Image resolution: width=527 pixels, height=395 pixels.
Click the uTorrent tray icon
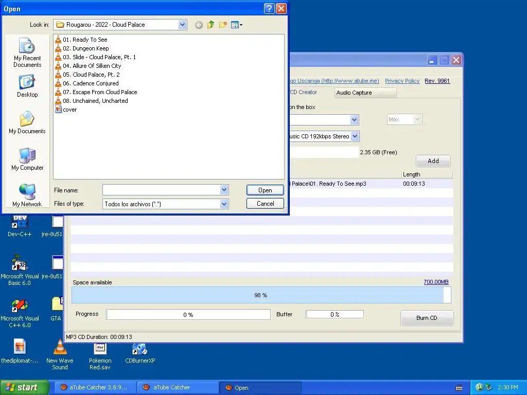479,387
